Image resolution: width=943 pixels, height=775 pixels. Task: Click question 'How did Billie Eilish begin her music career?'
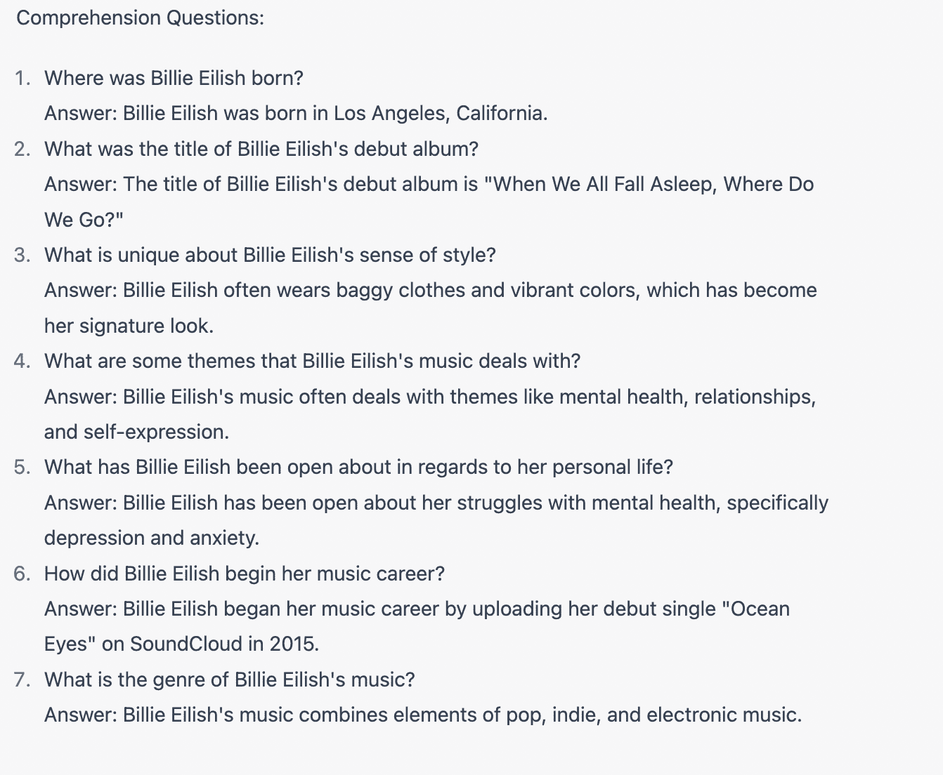click(x=245, y=574)
